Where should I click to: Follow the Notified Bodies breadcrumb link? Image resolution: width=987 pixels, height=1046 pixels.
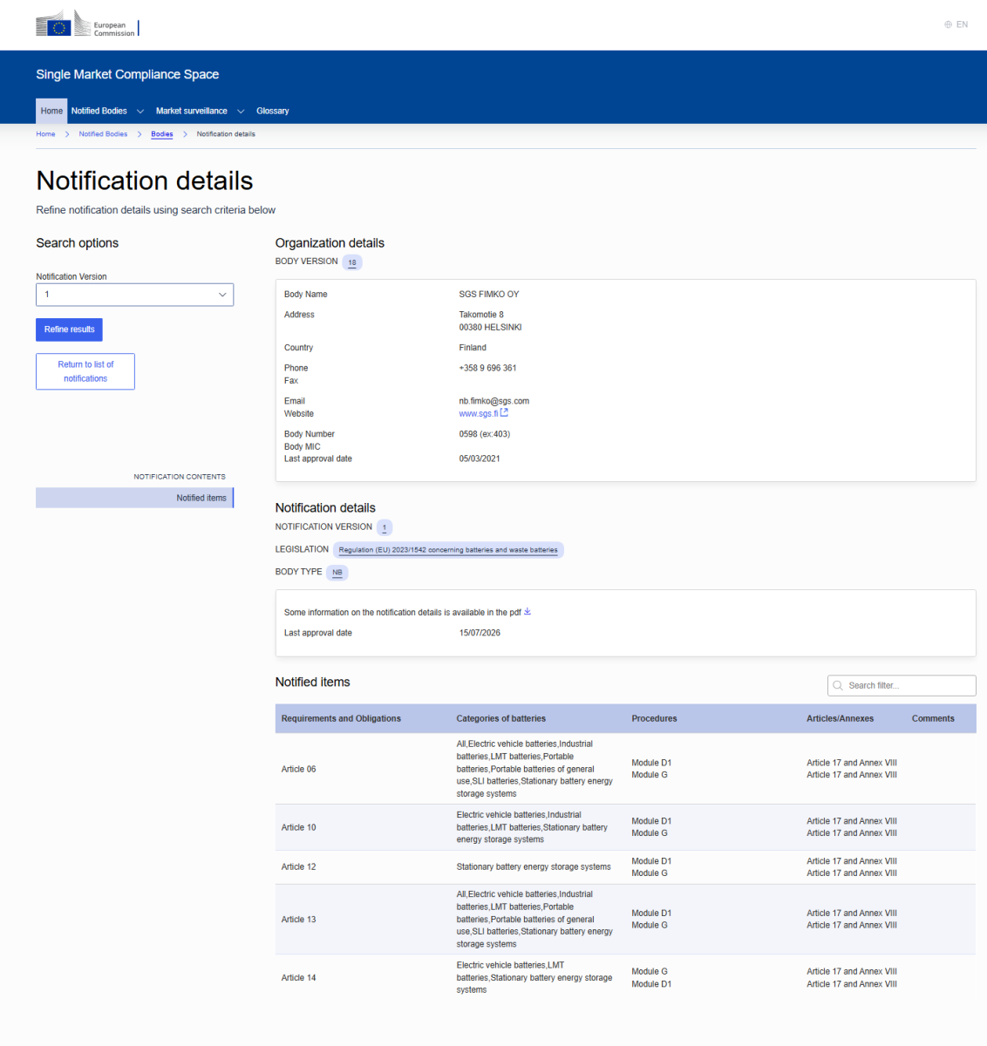103,134
